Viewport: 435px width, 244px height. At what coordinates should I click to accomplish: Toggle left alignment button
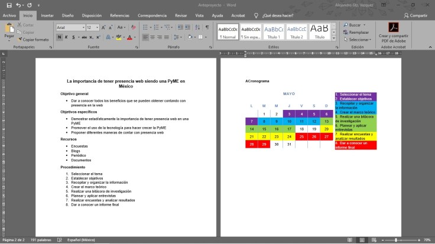pos(145,37)
